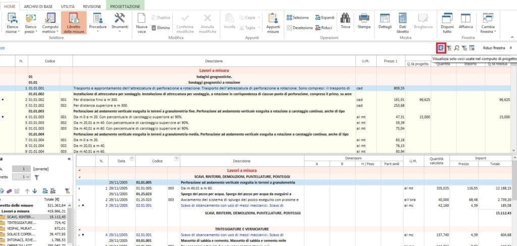Switch to the HOME tab
Screen dimensions: 517x246
[10, 6]
